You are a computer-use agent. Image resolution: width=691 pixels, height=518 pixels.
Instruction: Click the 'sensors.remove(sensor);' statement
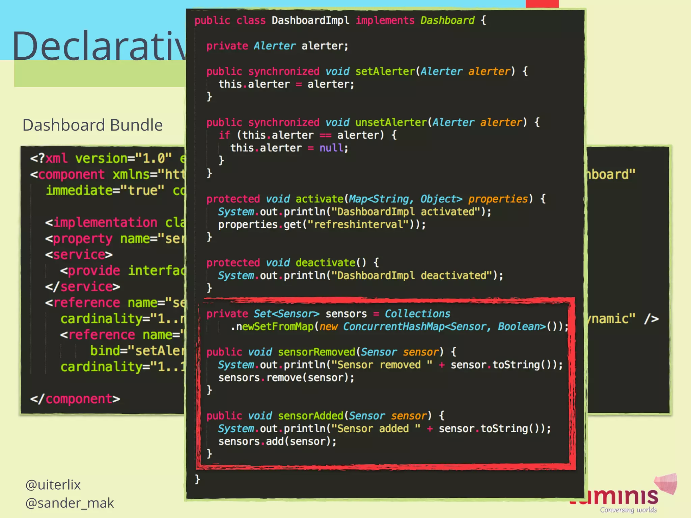286,378
